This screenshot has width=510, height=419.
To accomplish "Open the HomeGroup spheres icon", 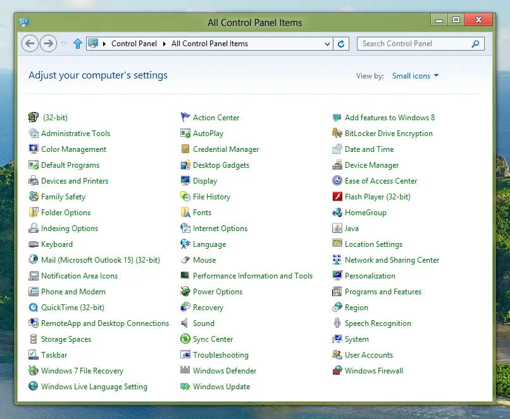I will [x=337, y=213].
